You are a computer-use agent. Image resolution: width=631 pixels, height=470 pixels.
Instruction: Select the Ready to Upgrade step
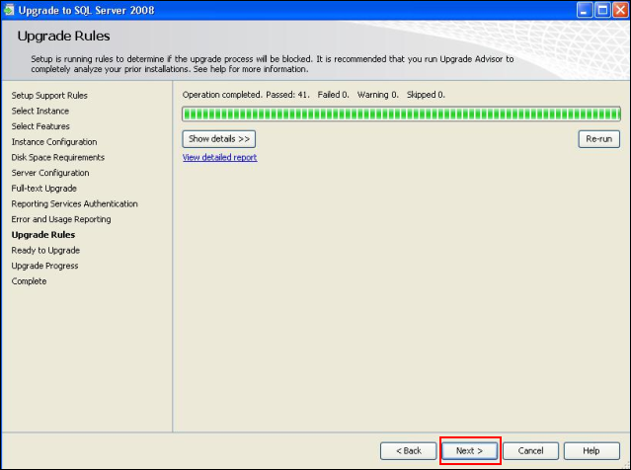click(x=45, y=250)
